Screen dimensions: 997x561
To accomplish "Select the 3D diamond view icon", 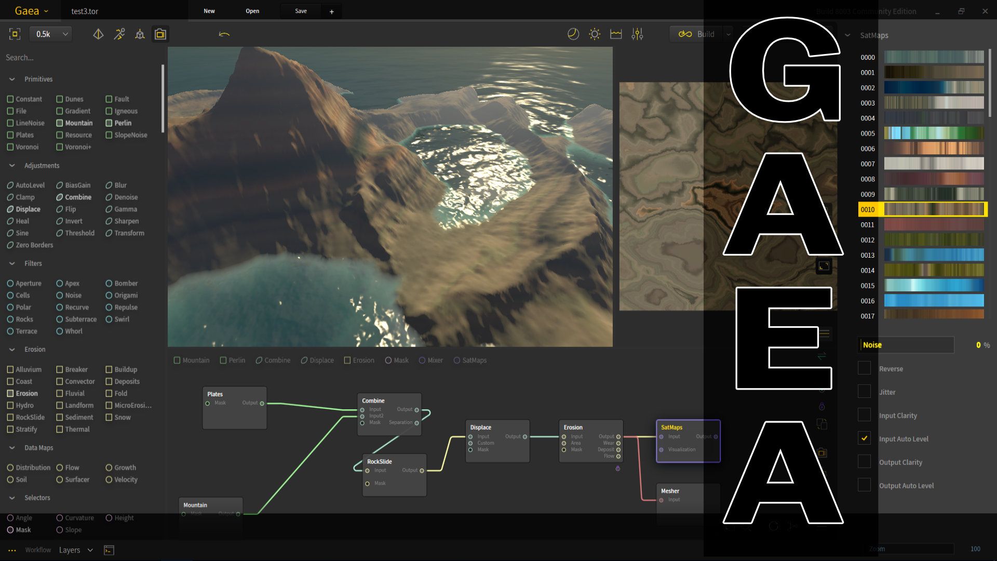I will pyautogui.click(x=98, y=34).
